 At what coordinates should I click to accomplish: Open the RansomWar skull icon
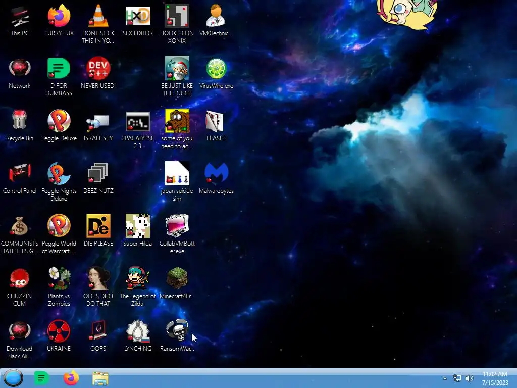pos(177,336)
